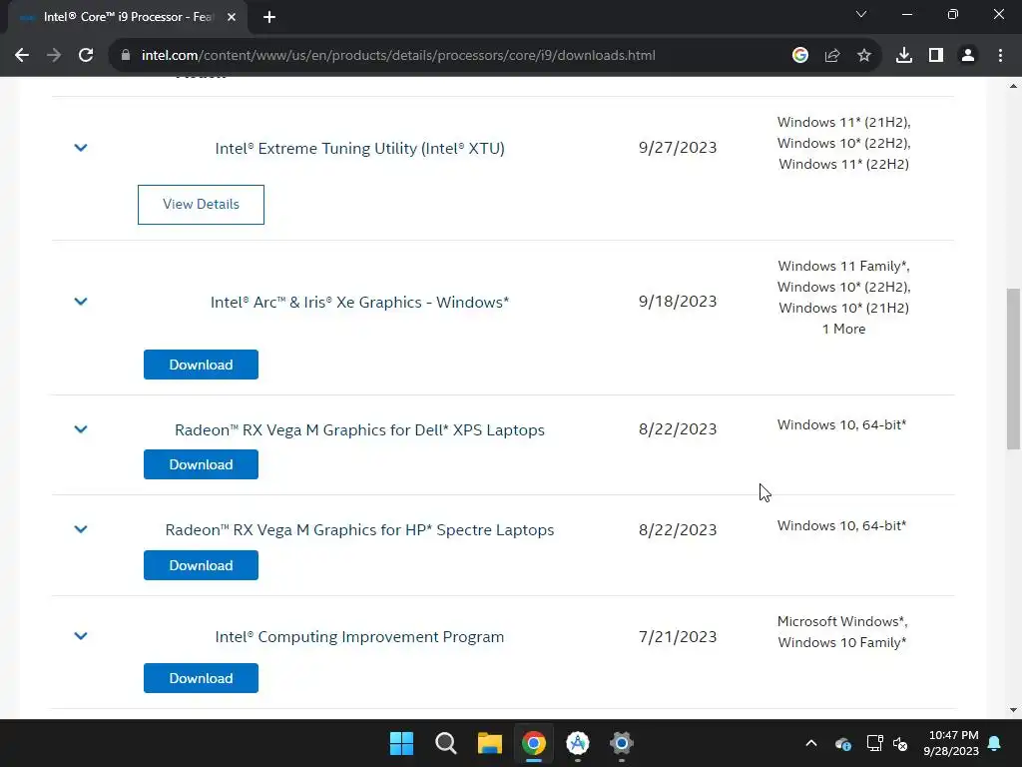The image size is (1022, 767).
Task: Download Radeon RX Vega M for HP Spectre
Action: 201,565
